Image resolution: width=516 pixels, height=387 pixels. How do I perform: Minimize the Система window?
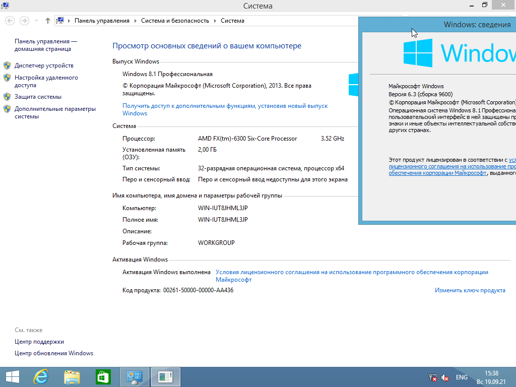click(x=472, y=6)
